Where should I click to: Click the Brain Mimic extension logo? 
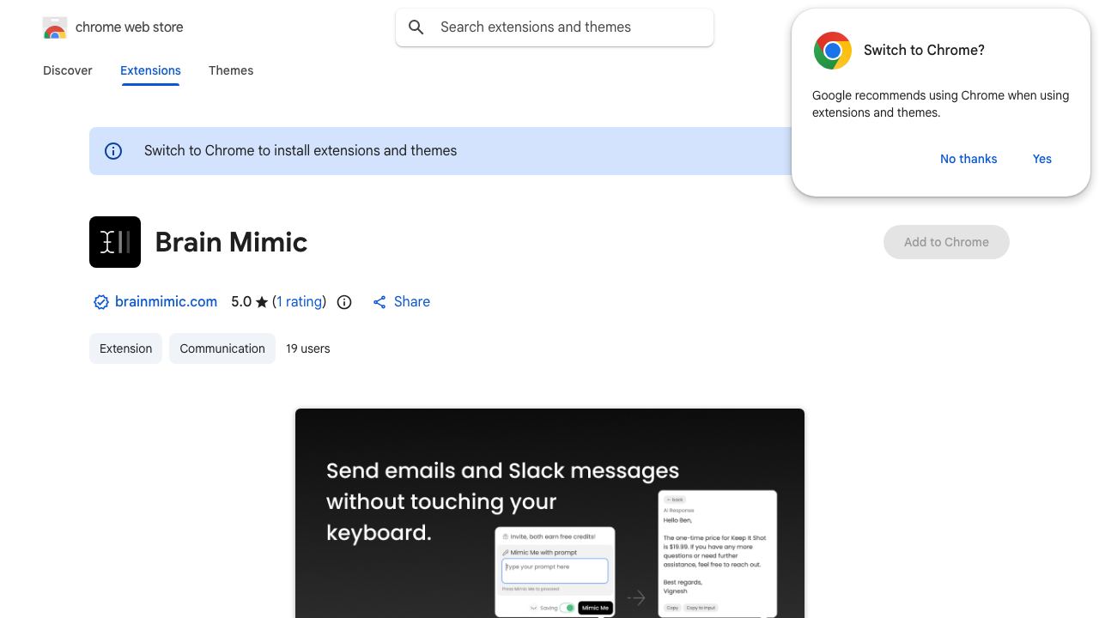tap(115, 242)
